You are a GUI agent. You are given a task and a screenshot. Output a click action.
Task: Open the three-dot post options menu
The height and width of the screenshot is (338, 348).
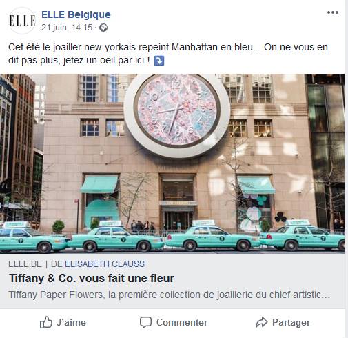pyautogui.click(x=333, y=12)
